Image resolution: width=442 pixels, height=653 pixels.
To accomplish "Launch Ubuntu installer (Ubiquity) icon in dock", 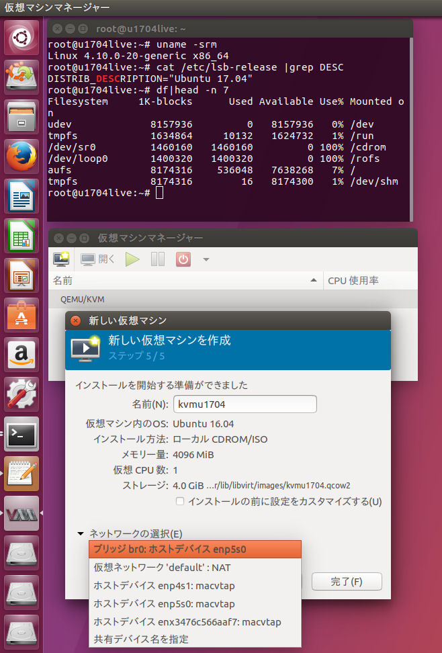I will pos(21,77).
